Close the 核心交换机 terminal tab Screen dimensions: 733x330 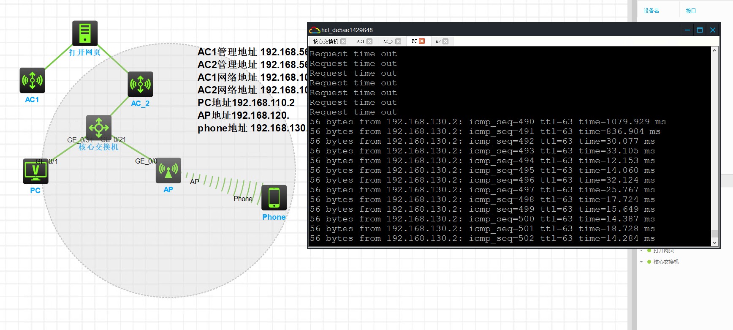[x=343, y=41]
